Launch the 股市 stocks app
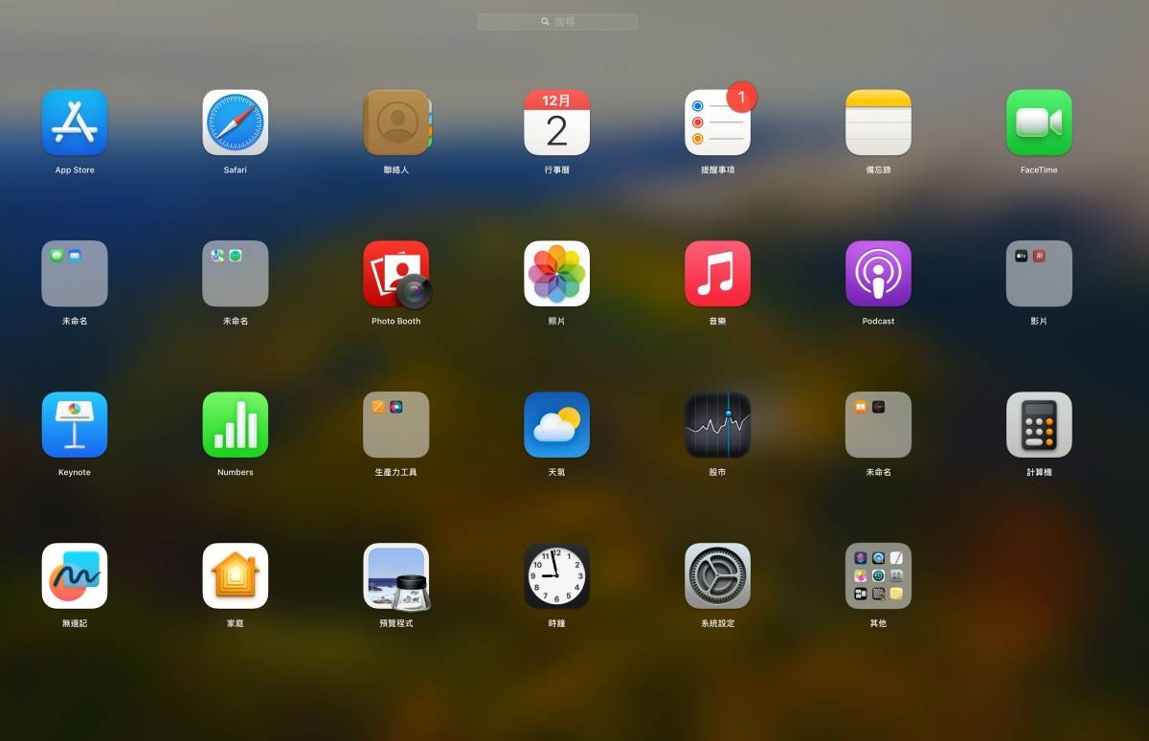The width and height of the screenshot is (1149, 741). [718, 425]
